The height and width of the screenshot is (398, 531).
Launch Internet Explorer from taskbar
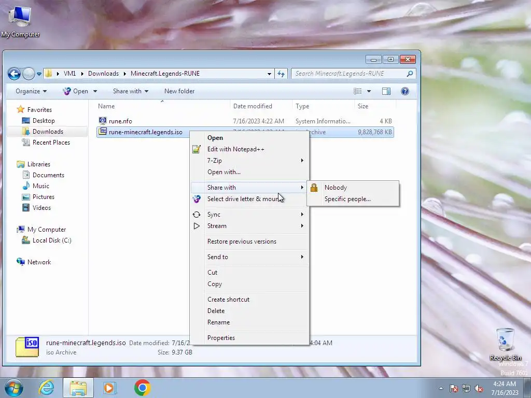pyautogui.click(x=46, y=388)
